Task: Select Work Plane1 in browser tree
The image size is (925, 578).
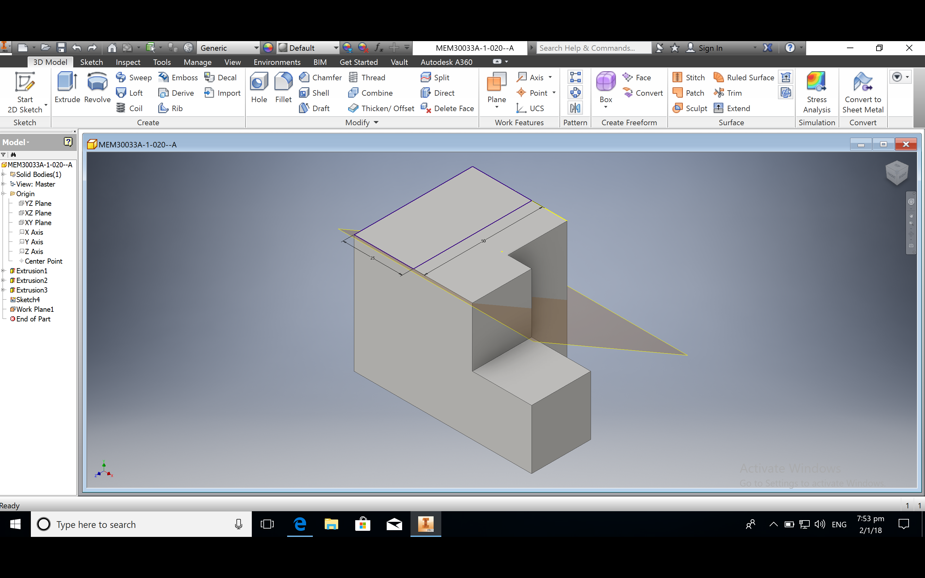Action: (35, 309)
